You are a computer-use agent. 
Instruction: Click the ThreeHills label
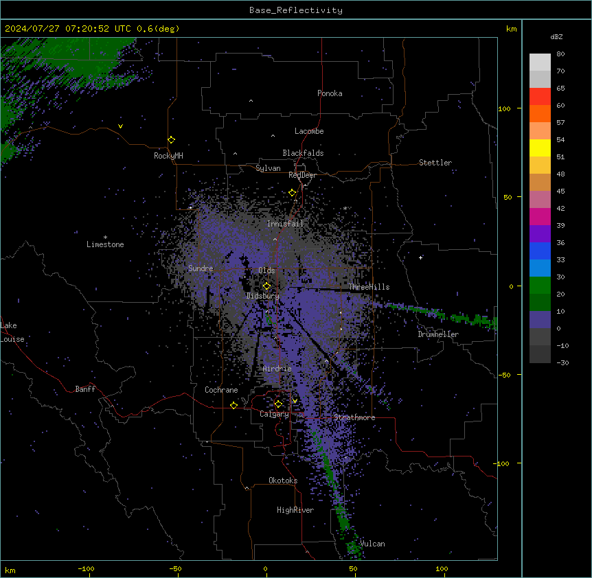click(x=369, y=287)
